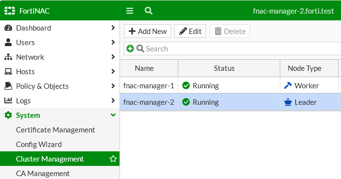
Task: Open Certificate Management
Action: pos(60,130)
